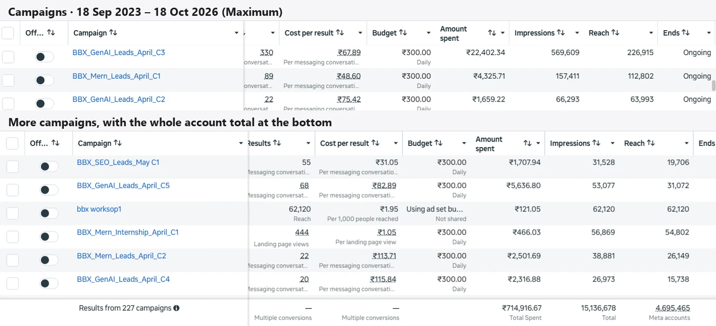
Task: Turn on the BBX_GenAI_Leads_April_C5 campaign switch
Action: tap(49, 190)
